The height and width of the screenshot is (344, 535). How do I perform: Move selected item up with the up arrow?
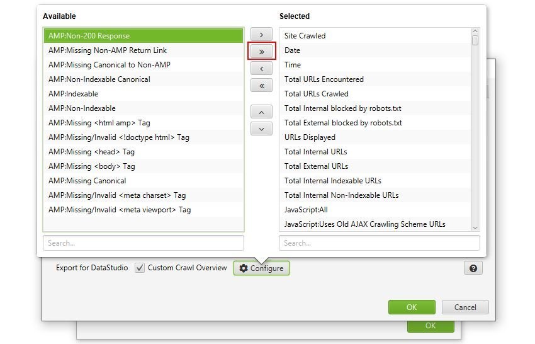coord(261,112)
